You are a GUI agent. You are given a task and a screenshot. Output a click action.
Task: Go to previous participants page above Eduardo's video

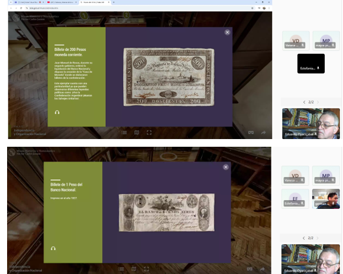[305, 102]
